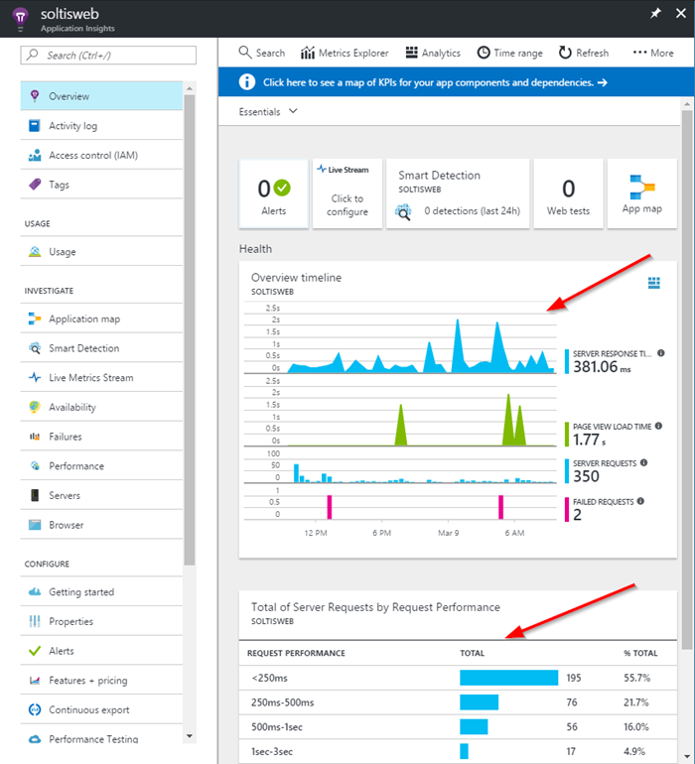Click the grid icon on Overview timeline
This screenshot has width=695, height=764.
(x=654, y=283)
